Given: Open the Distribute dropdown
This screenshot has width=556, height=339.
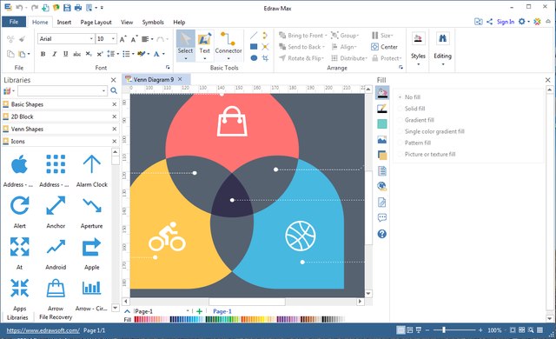Looking at the screenshot, I should pos(367,58).
